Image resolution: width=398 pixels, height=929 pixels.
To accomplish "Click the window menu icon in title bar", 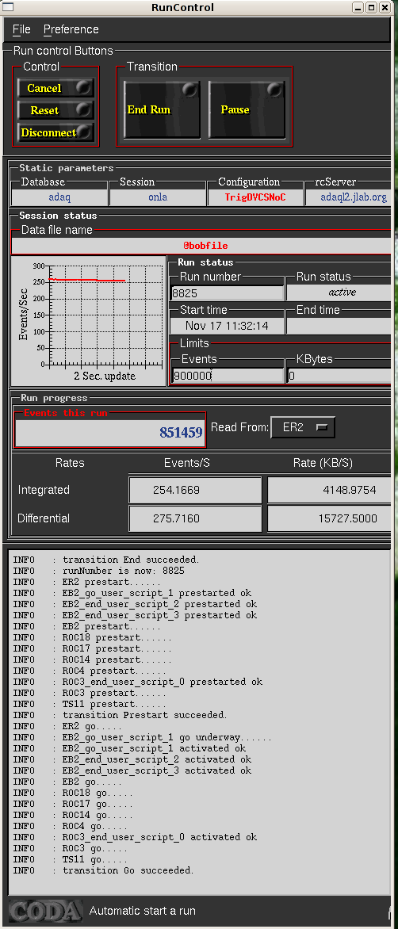I will [x=8, y=8].
